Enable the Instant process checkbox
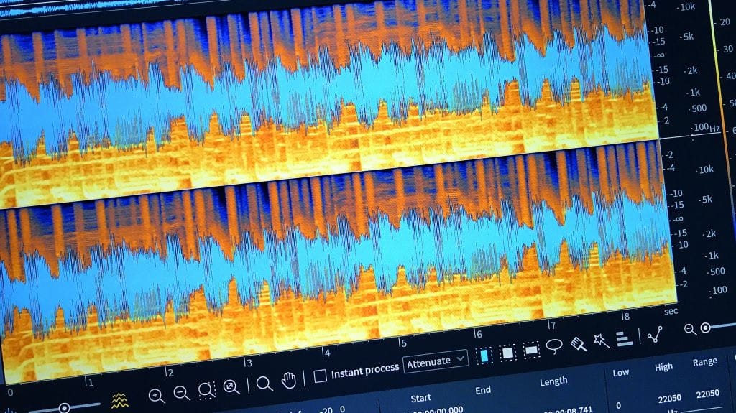Viewport: 736px width, 413px height. click(x=321, y=376)
